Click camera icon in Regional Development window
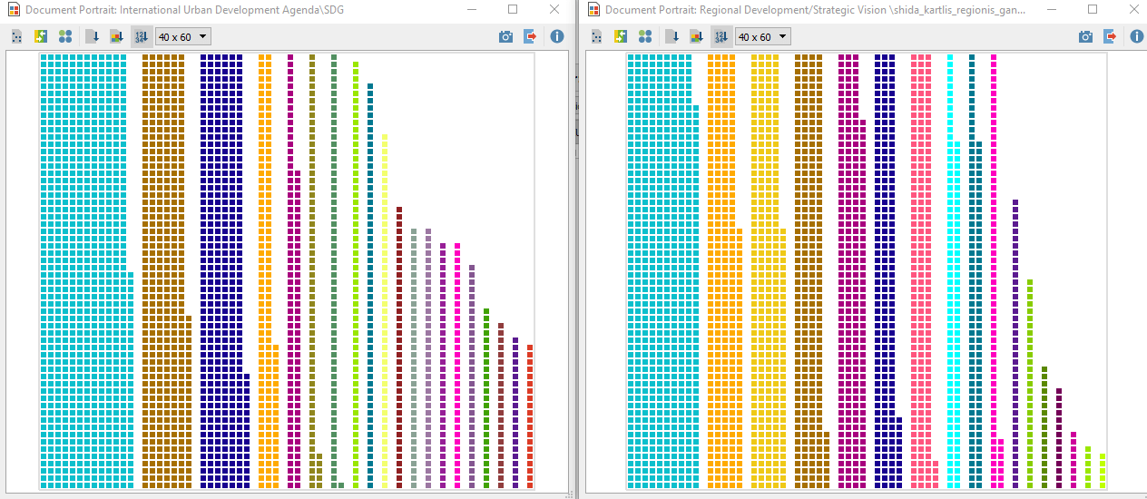Screen dimensions: 1147x499 (x=1085, y=37)
